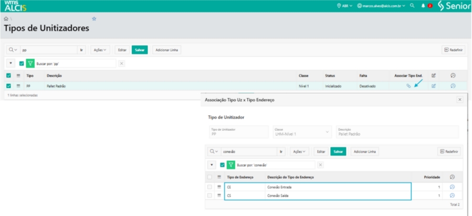The image size is (472, 216).
Task: Close the Associação Tipo Uz dialog
Action: coord(459,100)
